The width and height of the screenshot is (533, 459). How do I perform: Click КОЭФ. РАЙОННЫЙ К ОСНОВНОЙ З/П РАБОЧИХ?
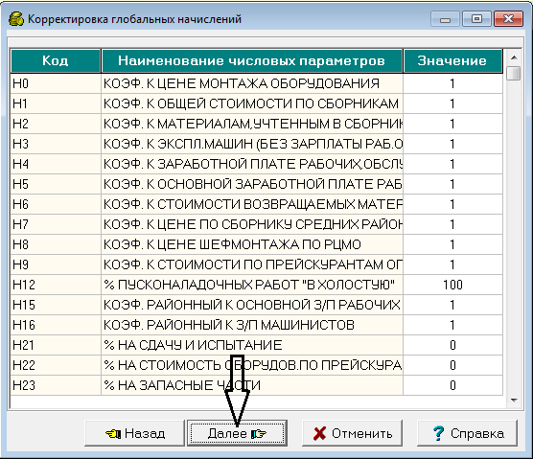[251, 305]
